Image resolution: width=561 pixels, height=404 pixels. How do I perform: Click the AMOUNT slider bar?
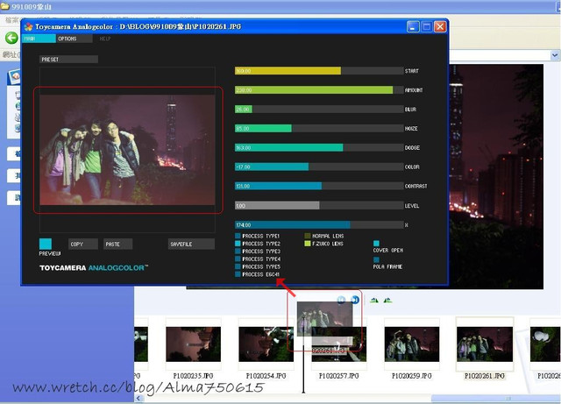319,89
